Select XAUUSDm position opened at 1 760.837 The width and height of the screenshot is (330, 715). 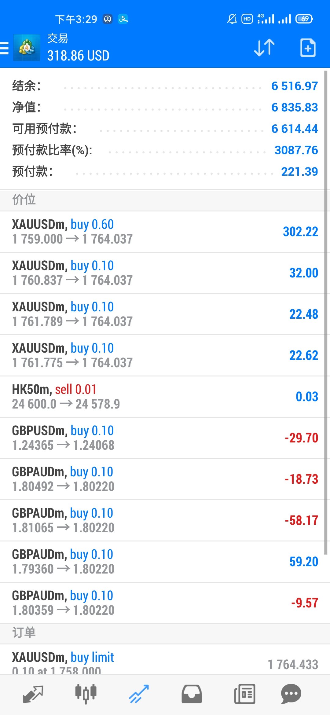pyautogui.click(x=165, y=273)
